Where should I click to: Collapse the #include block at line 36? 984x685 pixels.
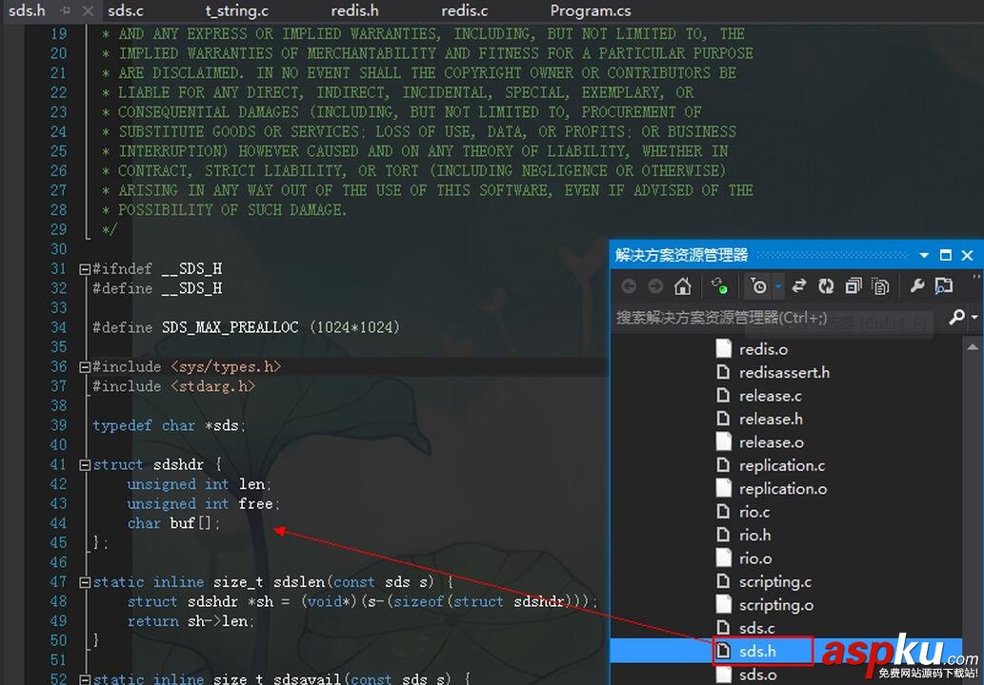tap(85, 367)
